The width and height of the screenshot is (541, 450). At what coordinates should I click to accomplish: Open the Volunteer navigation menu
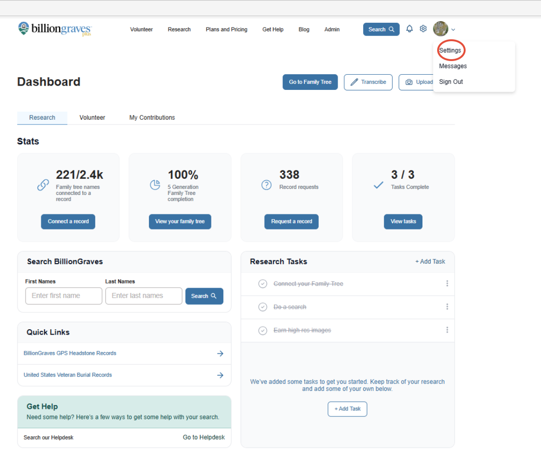tap(141, 29)
